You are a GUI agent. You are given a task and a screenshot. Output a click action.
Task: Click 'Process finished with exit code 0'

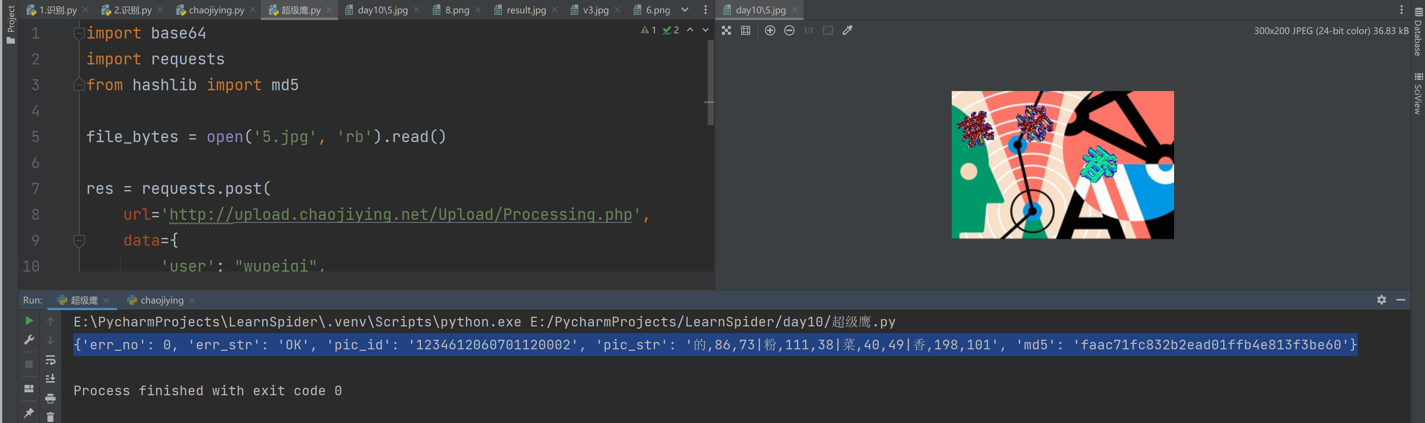[x=208, y=391]
